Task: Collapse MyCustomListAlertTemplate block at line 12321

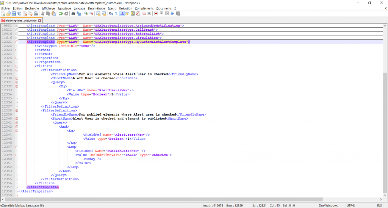Action: 17,42
